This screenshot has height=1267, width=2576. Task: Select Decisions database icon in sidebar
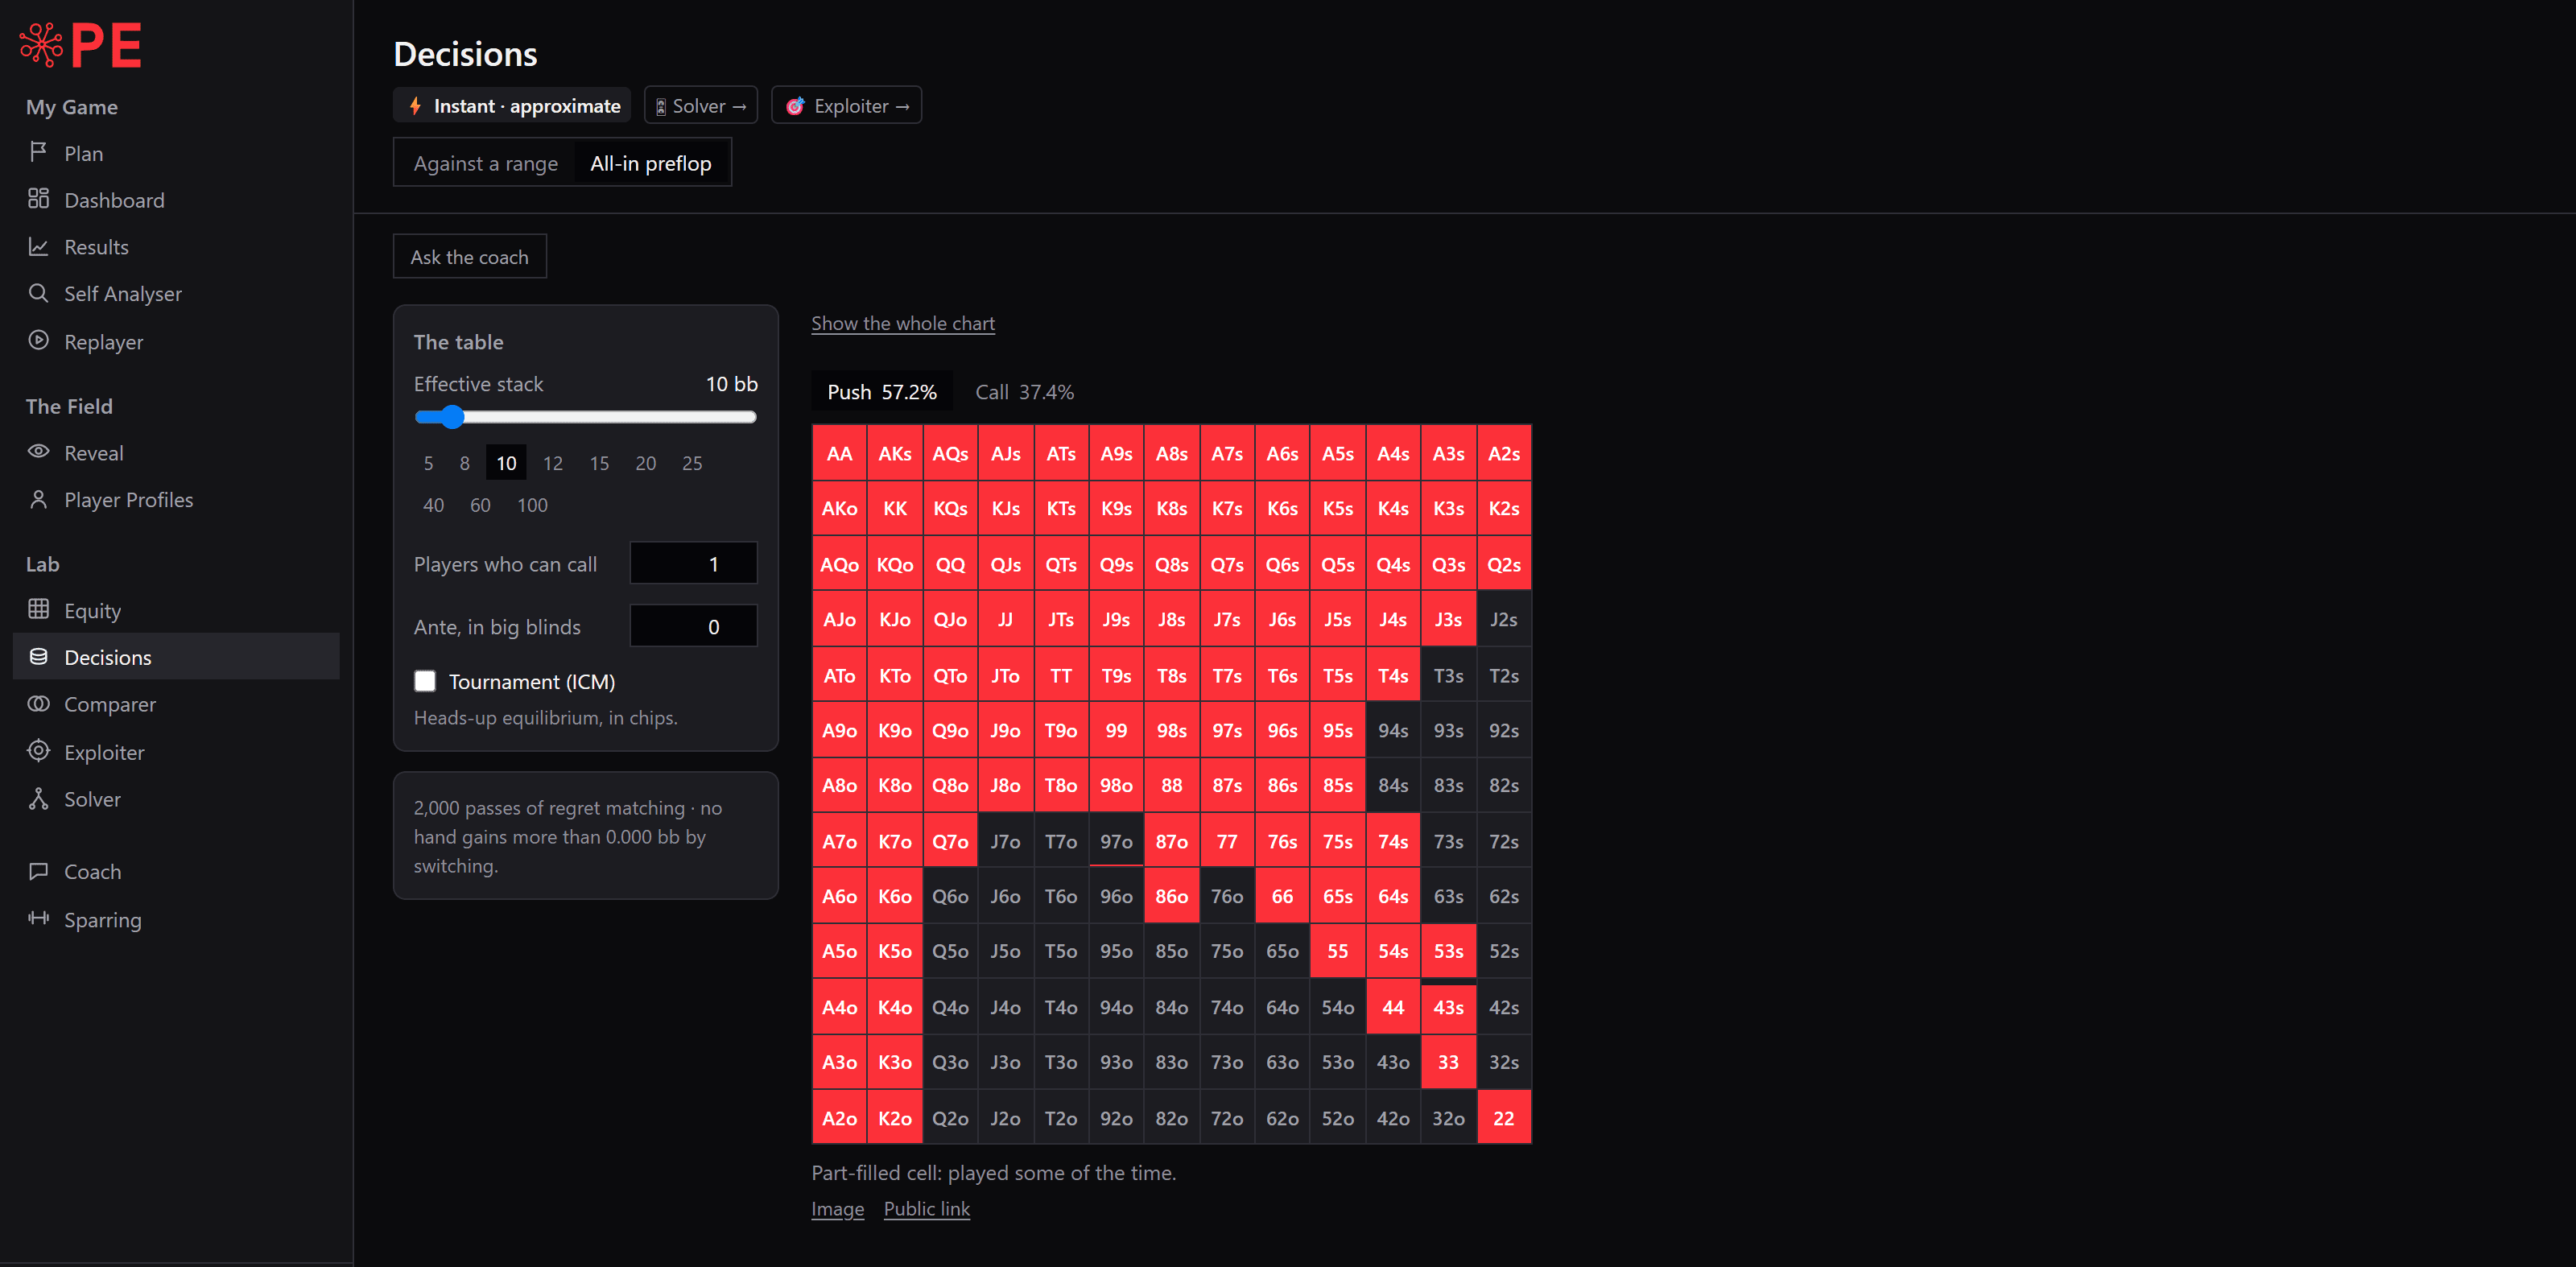[x=38, y=656]
